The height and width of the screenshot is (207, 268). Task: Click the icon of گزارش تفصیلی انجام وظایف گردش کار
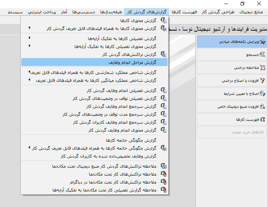pyautogui.click(x=163, y=91)
